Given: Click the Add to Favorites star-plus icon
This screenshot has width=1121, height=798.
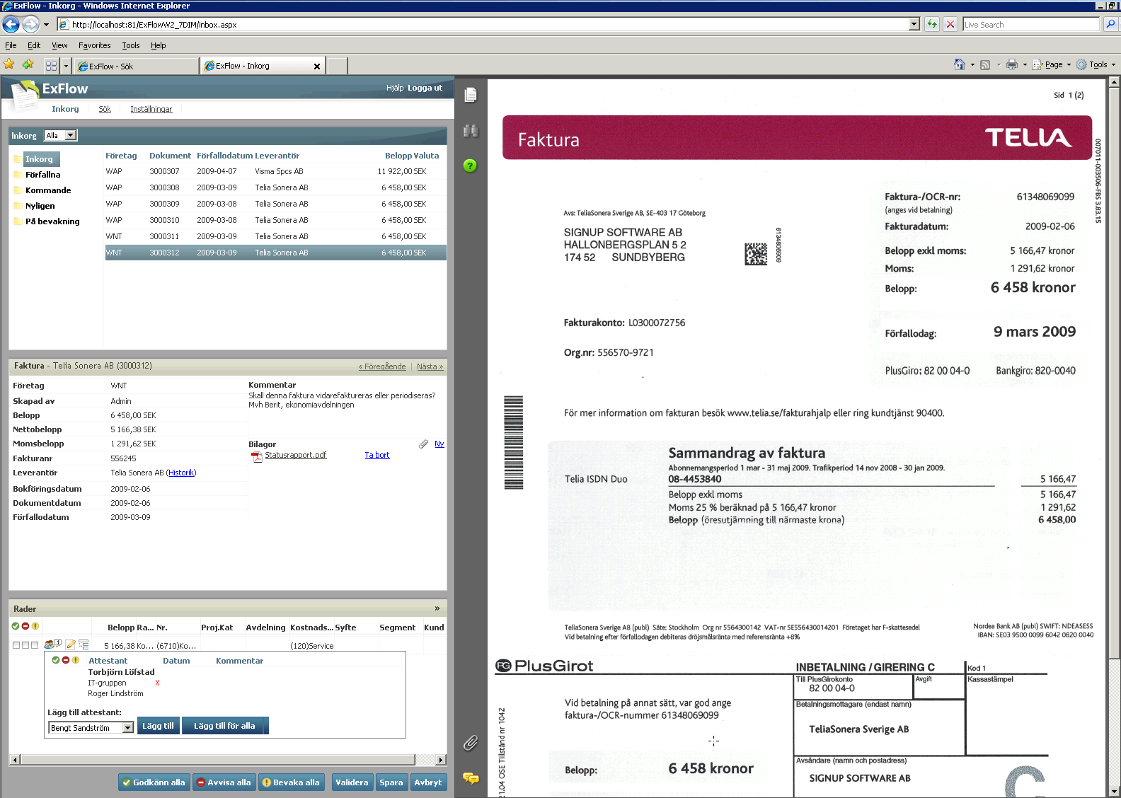Looking at the screenshot, I should [28, 64].
